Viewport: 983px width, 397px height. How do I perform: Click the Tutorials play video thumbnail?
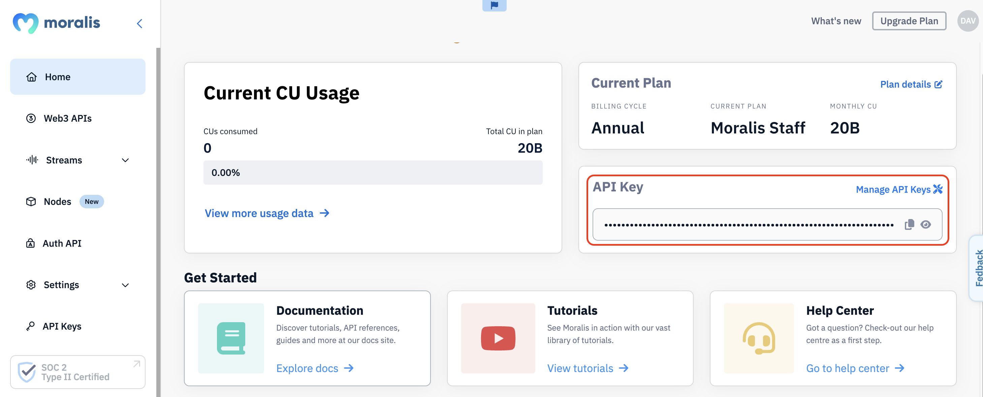coord(498,338)
